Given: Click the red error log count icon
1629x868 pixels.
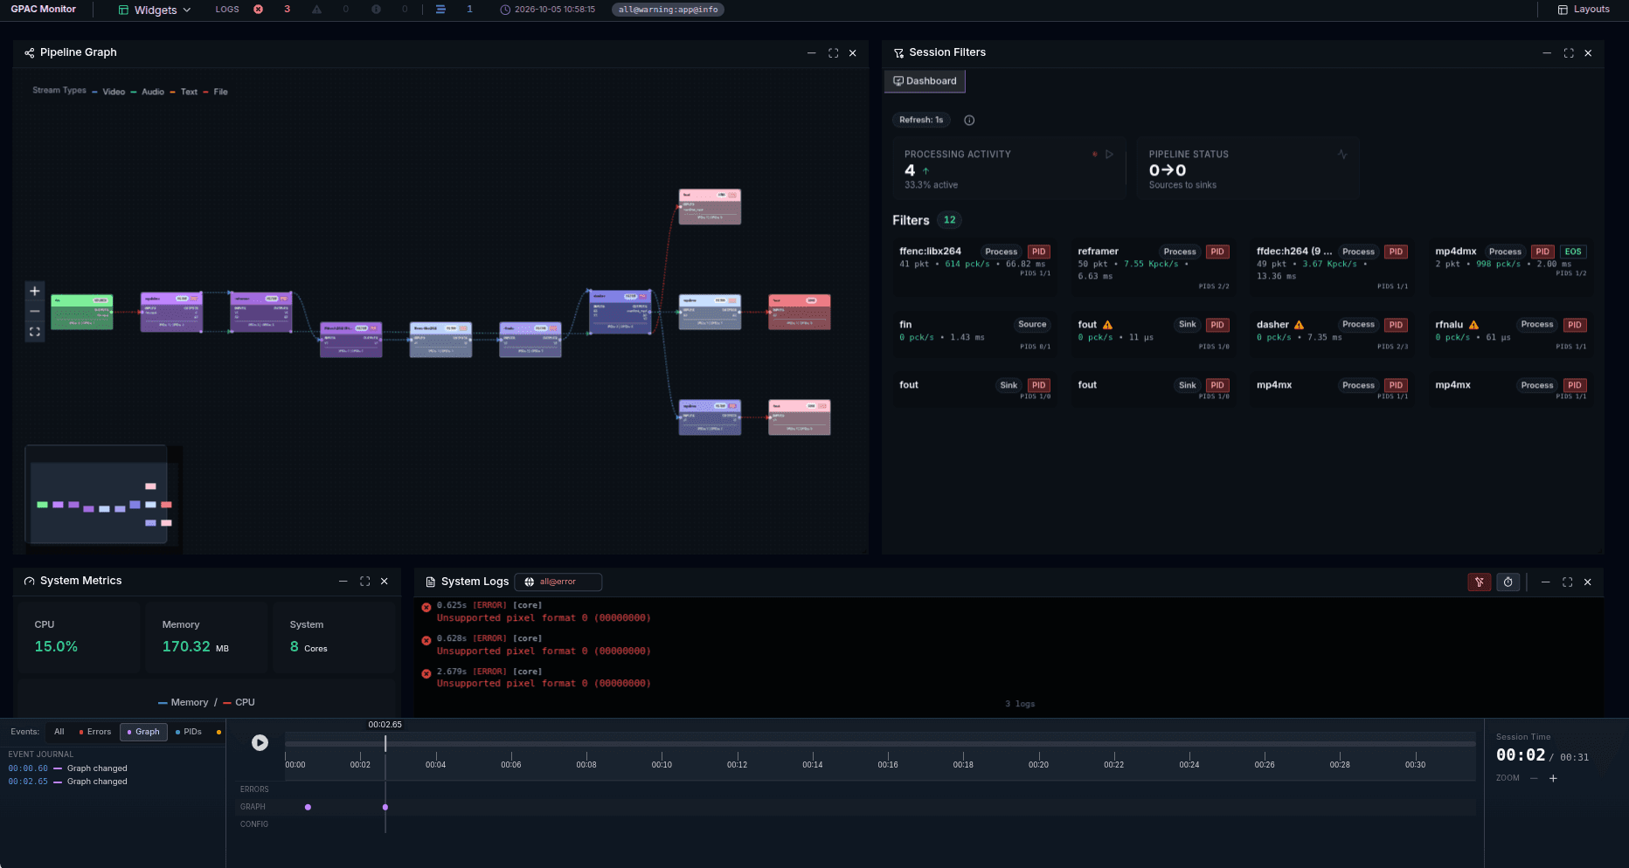Looking at the screenshot, I should pyautogui.click(x=259, y=10).
